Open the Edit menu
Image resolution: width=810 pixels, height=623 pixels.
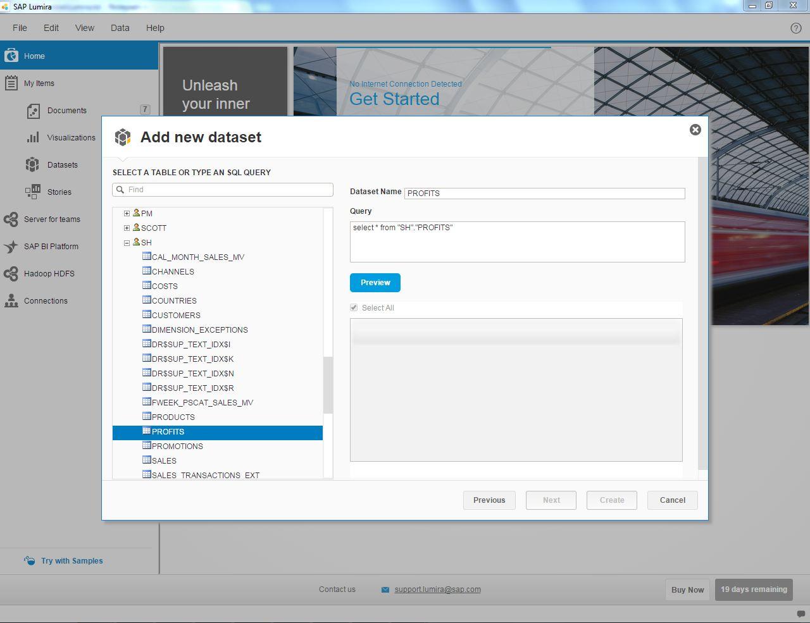(x=51, y=28)
